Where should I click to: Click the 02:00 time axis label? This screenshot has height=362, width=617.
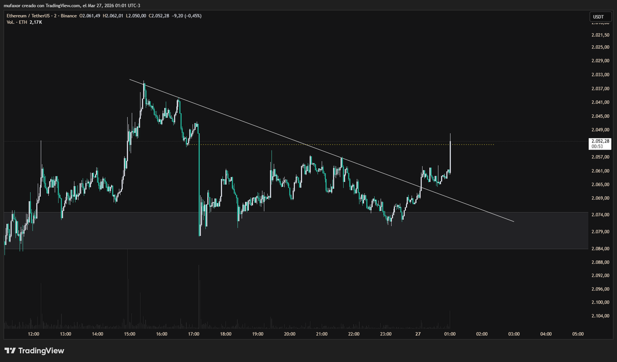coord(482,334)
